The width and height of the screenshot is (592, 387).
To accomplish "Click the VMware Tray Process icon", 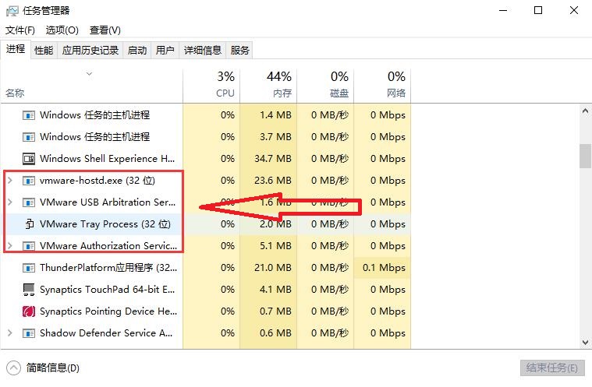I will 30,224.
